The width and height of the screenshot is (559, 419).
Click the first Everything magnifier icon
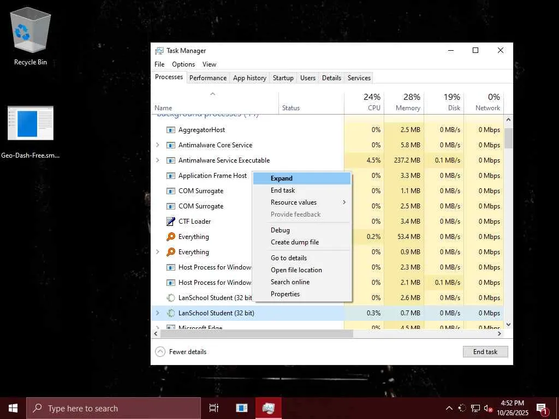(x=171, y=237)
